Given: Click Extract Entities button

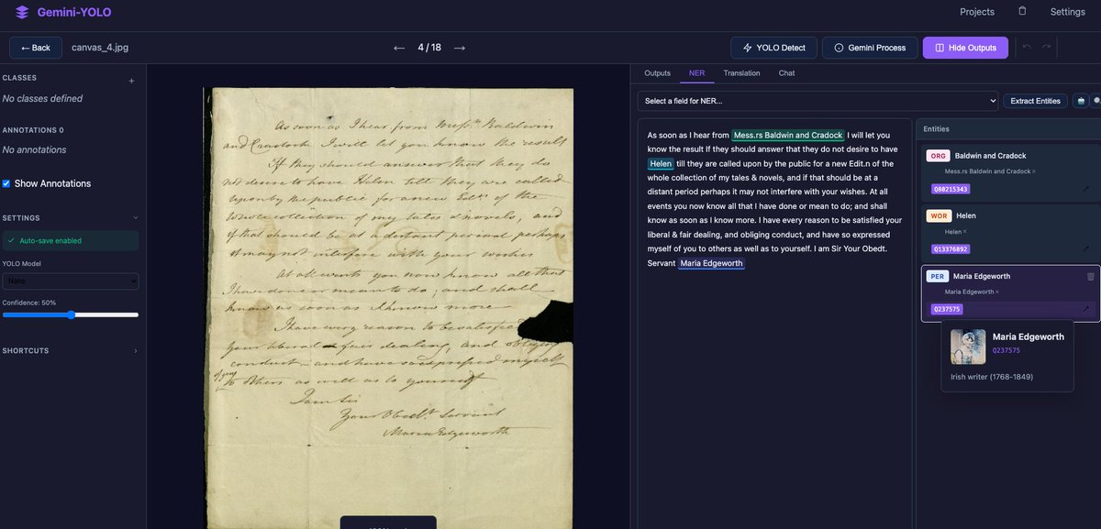Looking at the screenshot, I should pyautogui.click(x=1035, y=101).
